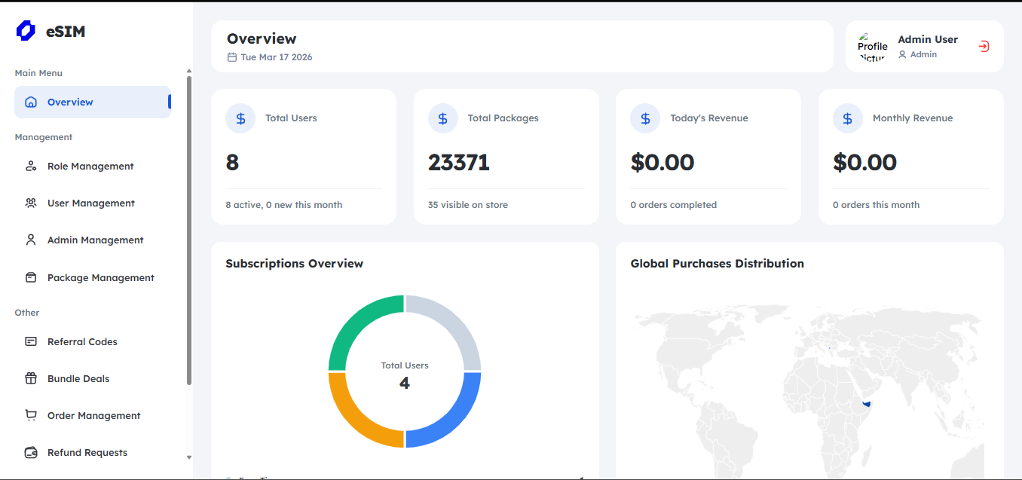This screenshot has width=1022, height=480.
Task: Click the dollar icon on Monthly Revenue card
Action: point(847,118)
